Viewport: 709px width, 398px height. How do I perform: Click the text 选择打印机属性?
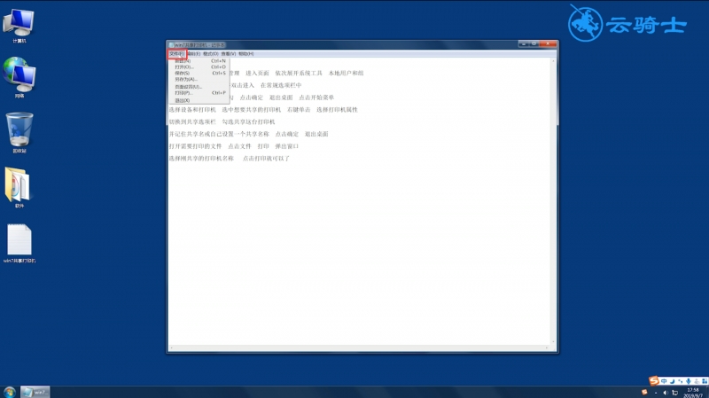pyautogui.click(x=337, y=109)
